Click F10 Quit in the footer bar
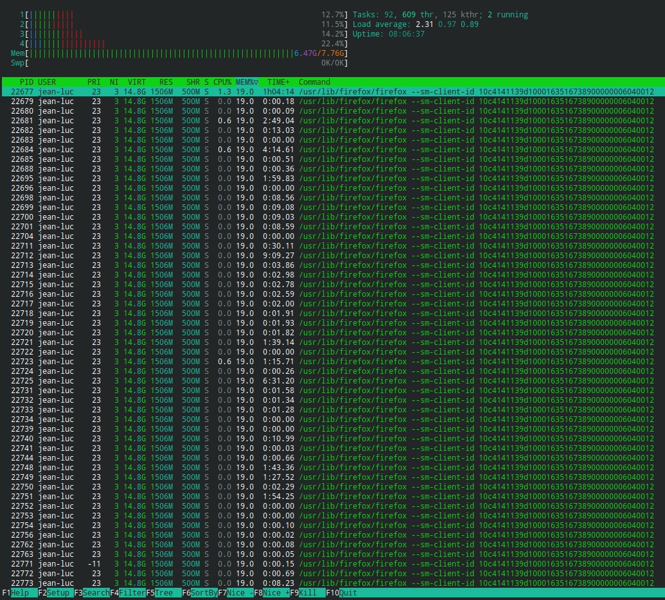 (x=341, y=593)
